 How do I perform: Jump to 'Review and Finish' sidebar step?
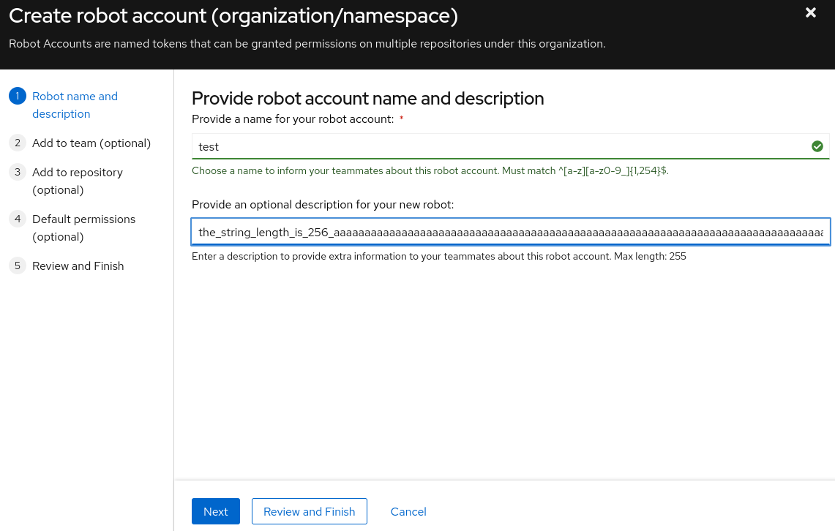[78, 266]
